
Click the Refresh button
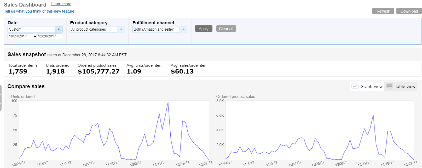[383, 11]
